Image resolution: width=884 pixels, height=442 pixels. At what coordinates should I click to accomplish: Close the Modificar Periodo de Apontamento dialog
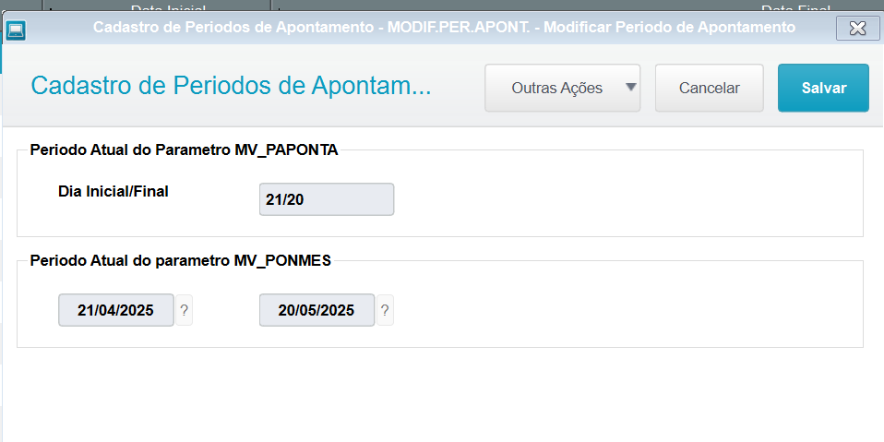[857, 29]
